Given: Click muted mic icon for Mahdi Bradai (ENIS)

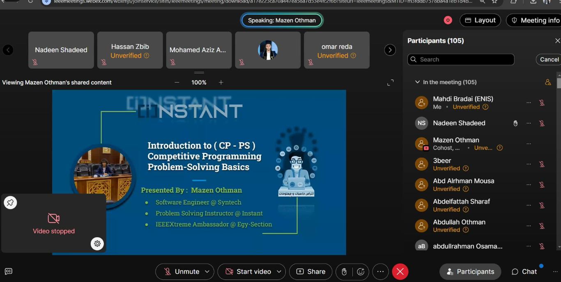Looking at the screenshot, I should 542,103.
